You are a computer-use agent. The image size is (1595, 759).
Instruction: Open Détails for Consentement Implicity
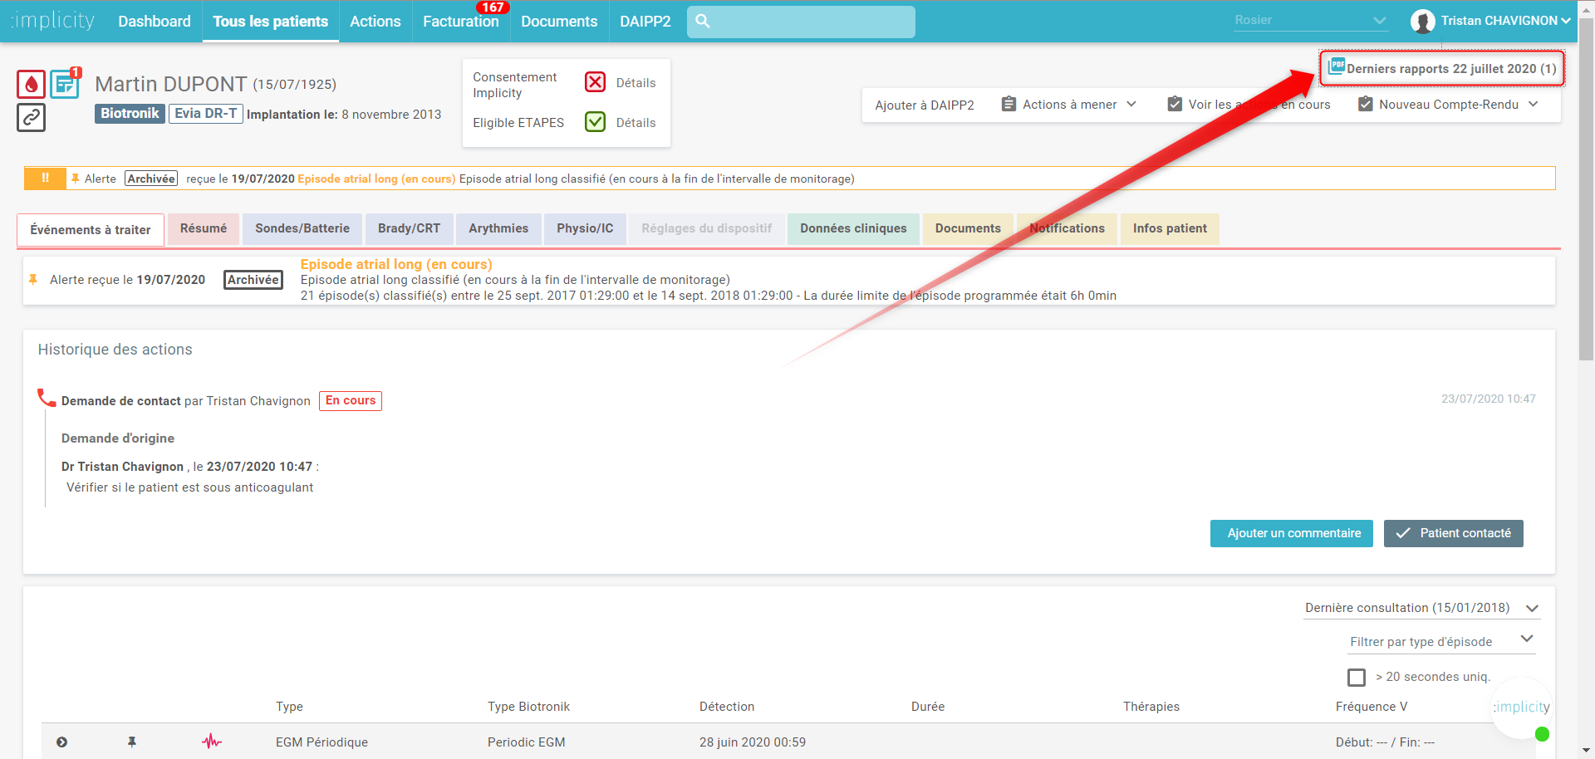coord(636,83)
